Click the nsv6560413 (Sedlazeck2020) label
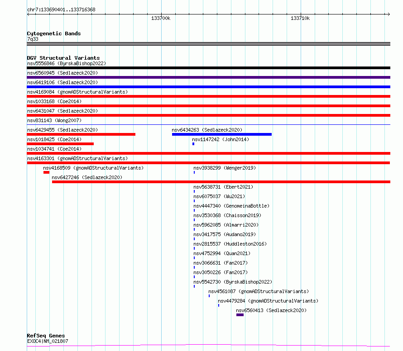 pyautogui.click(x=271, y=310)
